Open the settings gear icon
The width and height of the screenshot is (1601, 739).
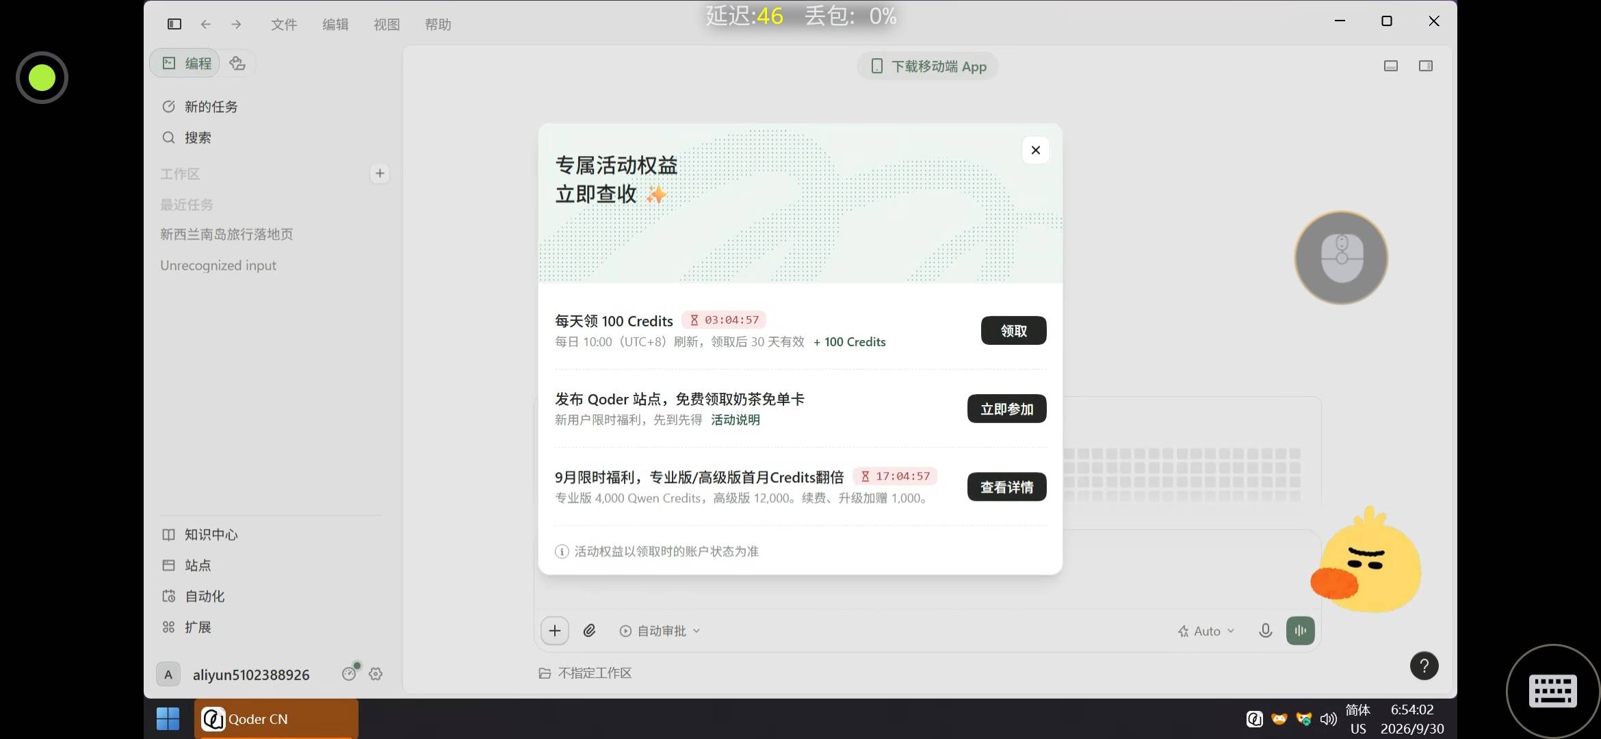click(x=376, y=674)
